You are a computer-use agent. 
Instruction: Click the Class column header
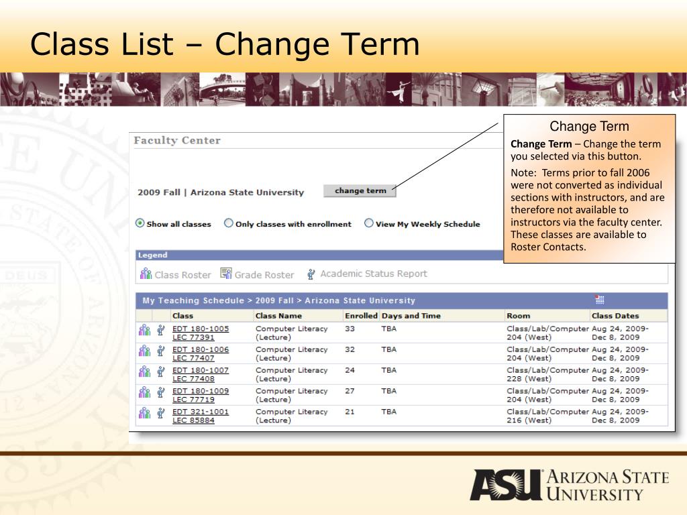pyautogui.click(x=182, y=316)
